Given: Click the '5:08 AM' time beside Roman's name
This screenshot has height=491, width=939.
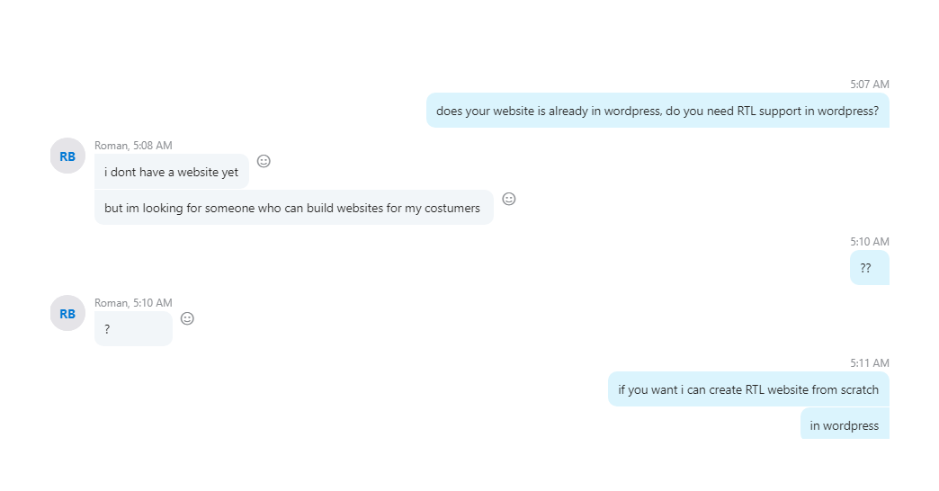Looking at the screenshot, I should (x=153, y=146).
